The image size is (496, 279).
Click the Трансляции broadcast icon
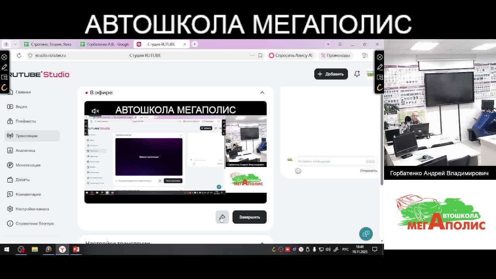point(10,136)
